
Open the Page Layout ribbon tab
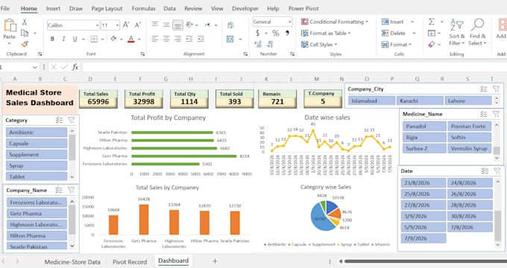(107, 8)
